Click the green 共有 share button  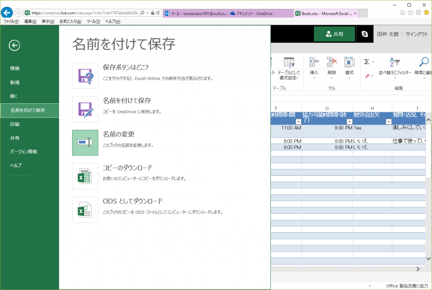(x=335, y=34)
